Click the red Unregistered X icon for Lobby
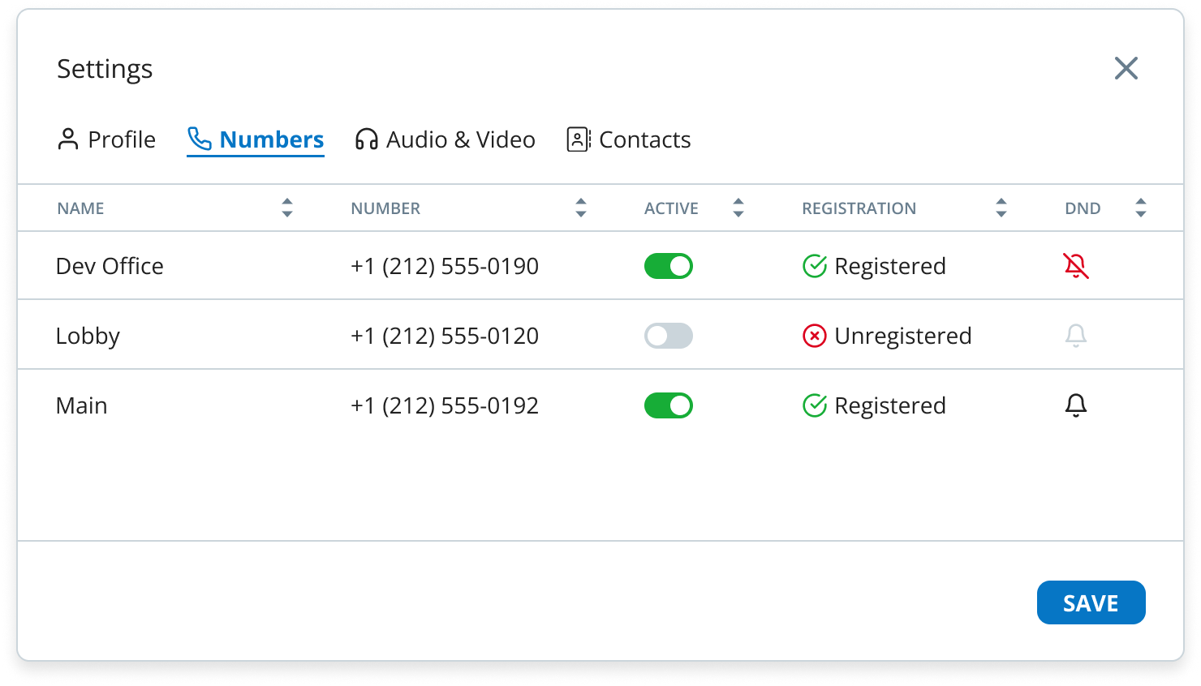Screen dimensions: 1201x686 (814, 336)
